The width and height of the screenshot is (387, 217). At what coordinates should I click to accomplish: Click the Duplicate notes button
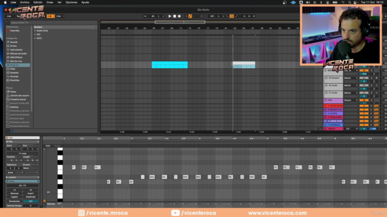coord(31,197)
